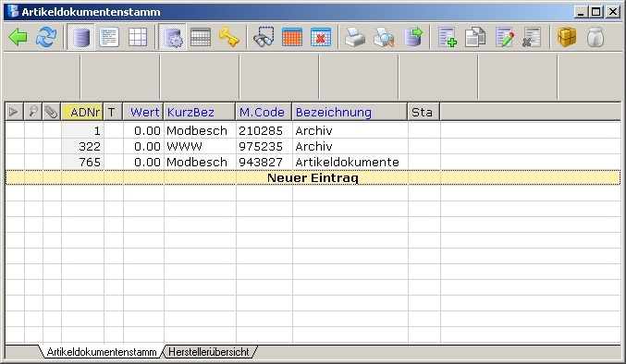Refresh data with the blue arrows icon
The width and height of the screenshot is (626, 364).
[x=46, y=37]
